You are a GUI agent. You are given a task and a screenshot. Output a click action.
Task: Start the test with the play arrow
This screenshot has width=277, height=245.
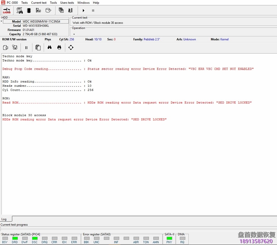[x=84, y=10]
